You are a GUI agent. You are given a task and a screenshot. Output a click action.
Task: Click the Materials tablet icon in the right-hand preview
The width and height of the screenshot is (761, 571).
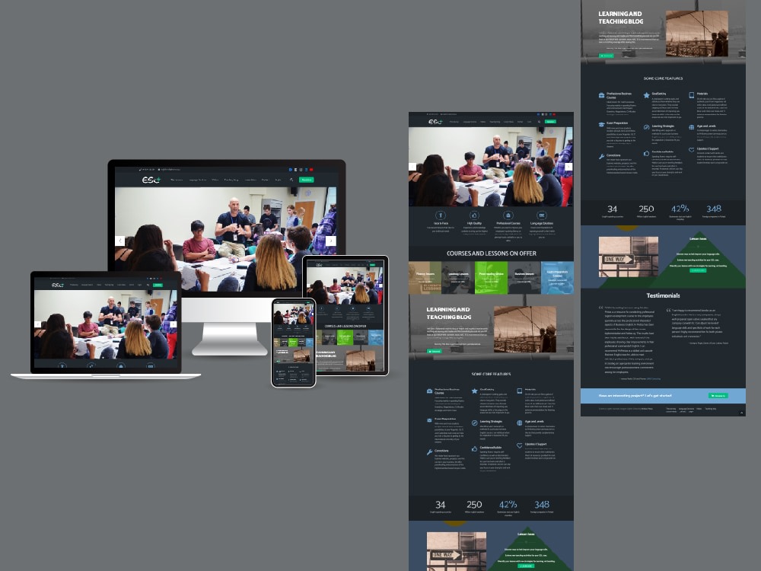692,95
